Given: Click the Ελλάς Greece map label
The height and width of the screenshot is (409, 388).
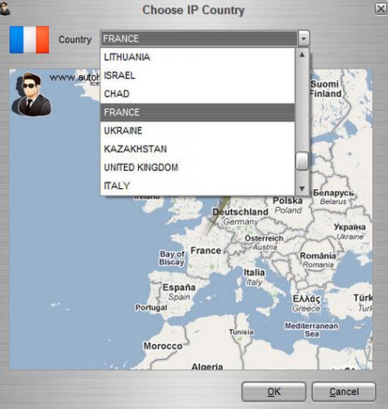Looking at the screenshot, I should point(306,303).
